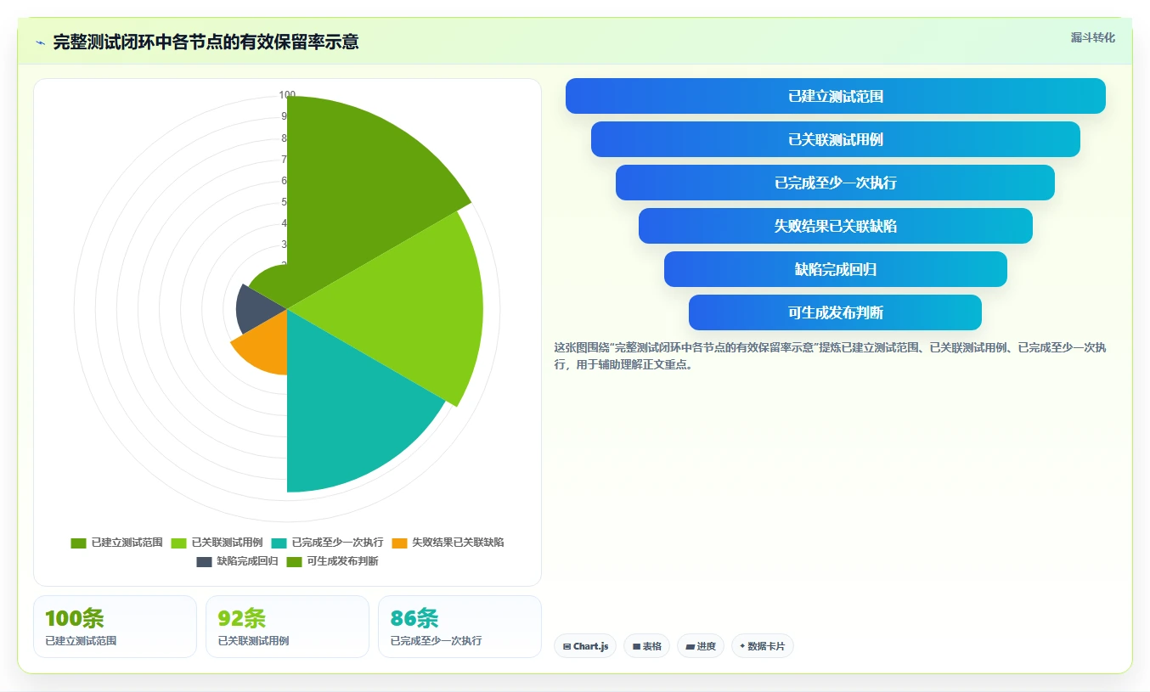Screen dimensions: 1150x692
Task: Toggle 失败结果已关联缺陷 legend entry
Action: click(x=448, y=543)
